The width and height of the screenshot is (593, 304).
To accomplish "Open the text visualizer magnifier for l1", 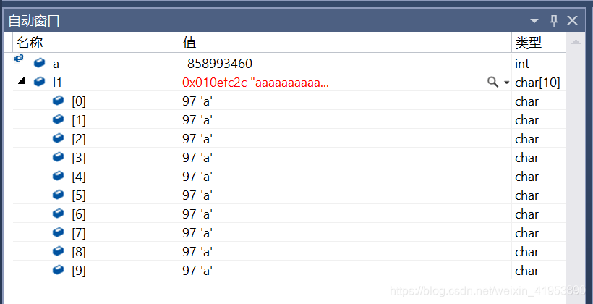I will 492,82.
